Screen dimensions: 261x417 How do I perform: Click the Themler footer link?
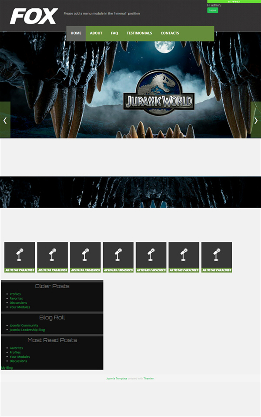pos(149,378)
